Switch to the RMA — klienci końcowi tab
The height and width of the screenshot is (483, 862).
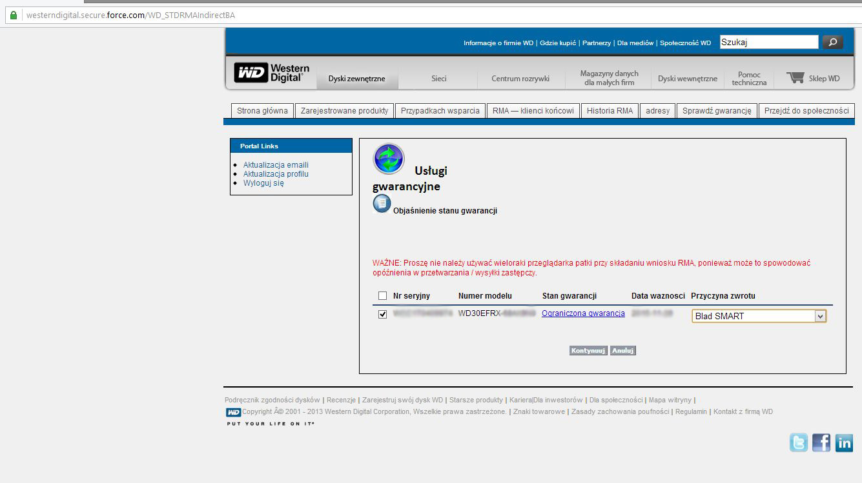pos(533,111)
